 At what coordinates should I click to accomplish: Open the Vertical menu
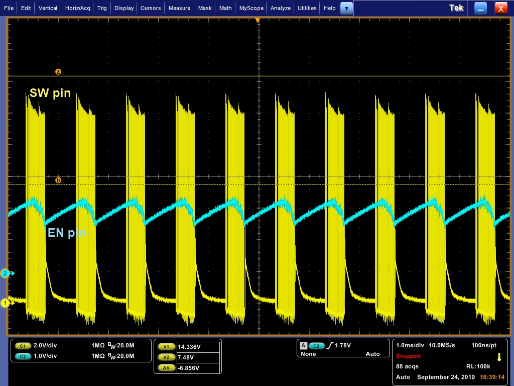[x=48, y=8]
